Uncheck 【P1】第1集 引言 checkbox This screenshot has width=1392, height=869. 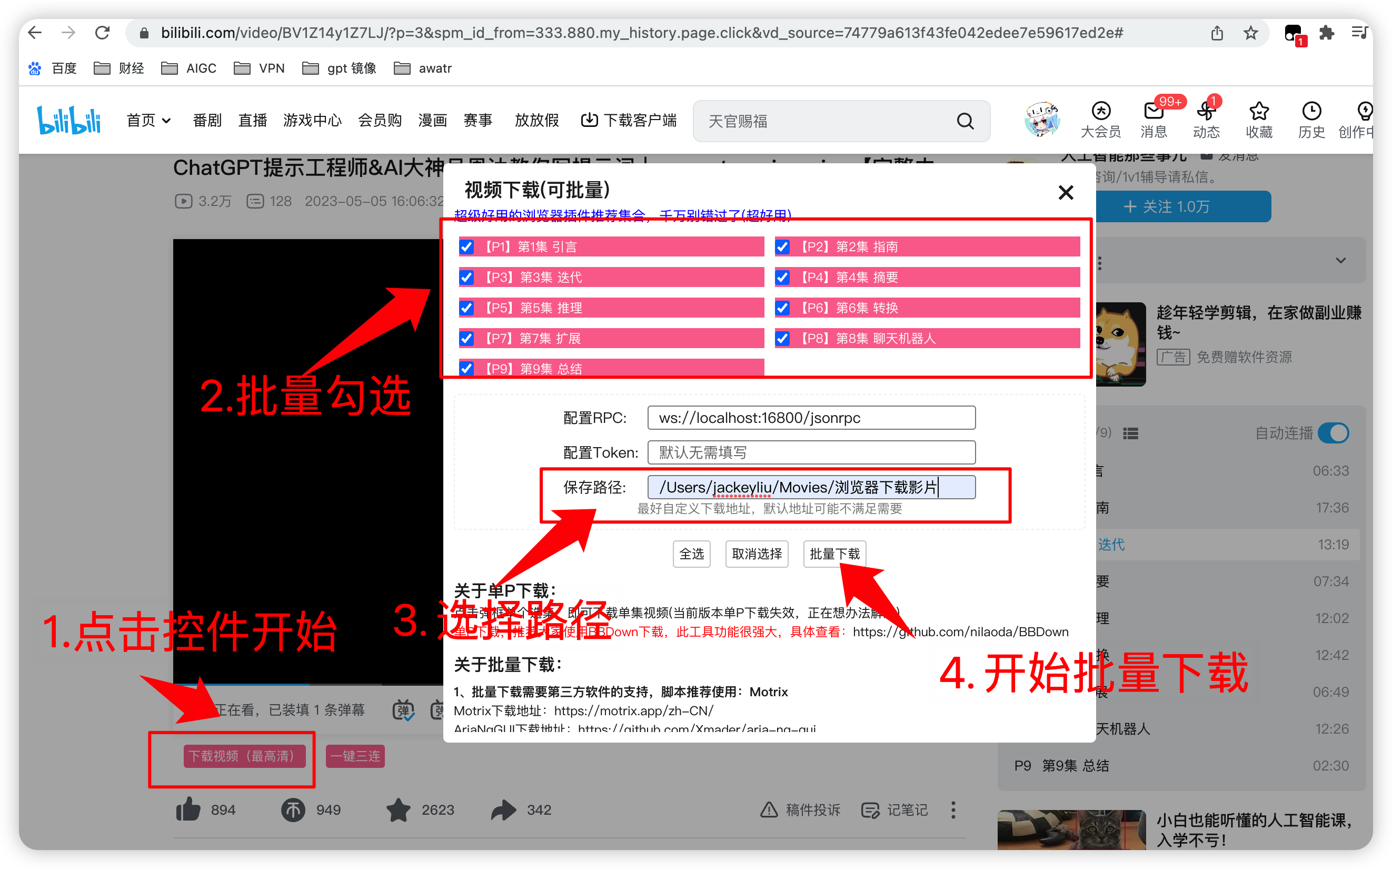466,246
